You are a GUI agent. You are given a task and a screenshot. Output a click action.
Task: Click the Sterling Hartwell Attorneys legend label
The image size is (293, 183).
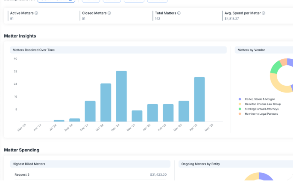click(x=261, y=109)
